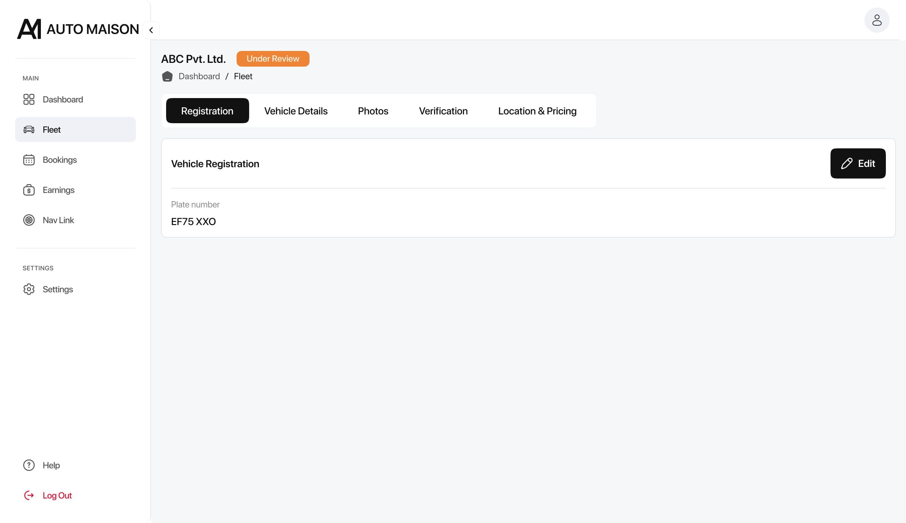This screenshot has width=906, height=523.
Task: Click the Fleet car icon
Action: 29,130
